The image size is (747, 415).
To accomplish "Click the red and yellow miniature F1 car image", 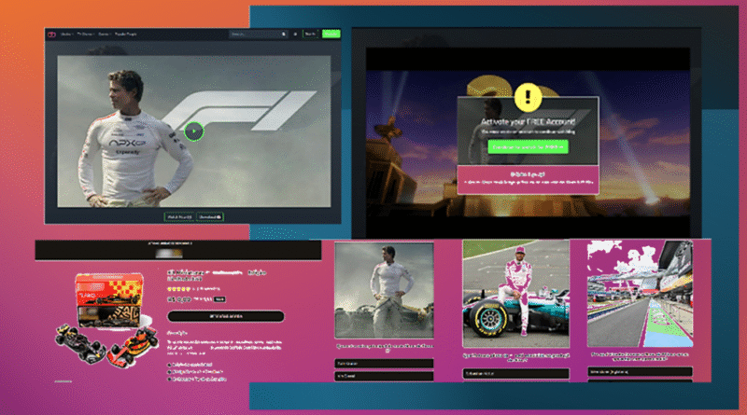I will pyautogui.click(x=134, y=347).
